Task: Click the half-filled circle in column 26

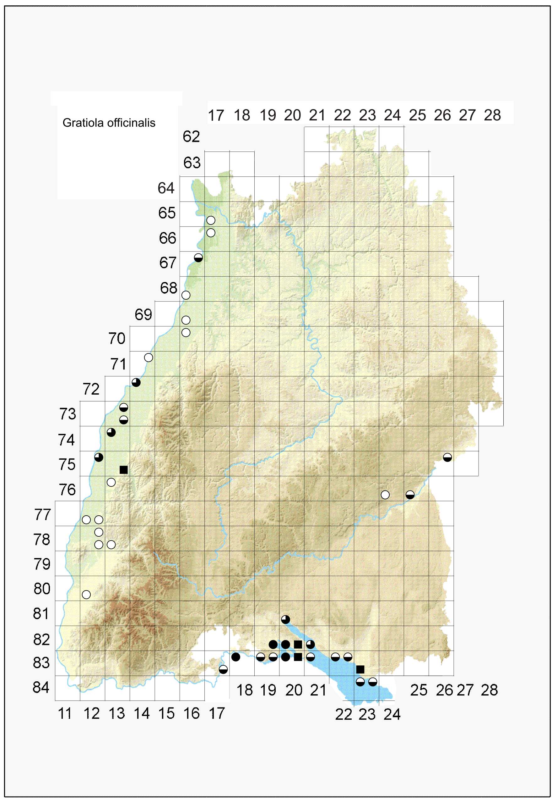Action: tap(447, 457)
